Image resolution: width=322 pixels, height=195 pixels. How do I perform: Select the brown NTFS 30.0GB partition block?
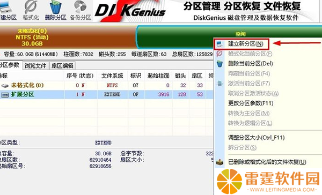pos(68,37)
